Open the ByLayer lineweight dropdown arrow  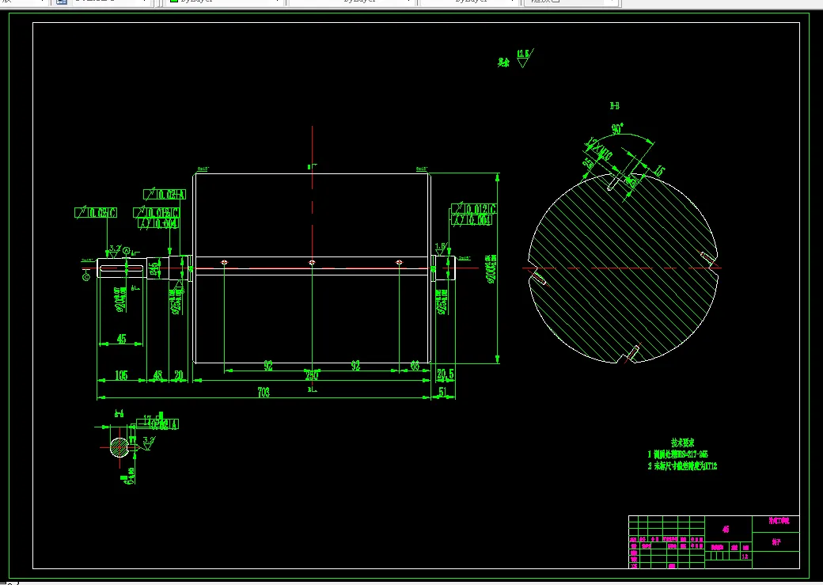(512, 2)
